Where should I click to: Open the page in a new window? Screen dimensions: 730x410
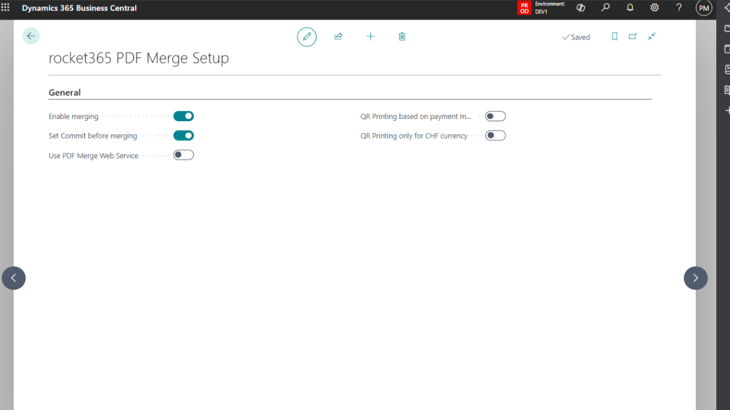coord(632,36)
